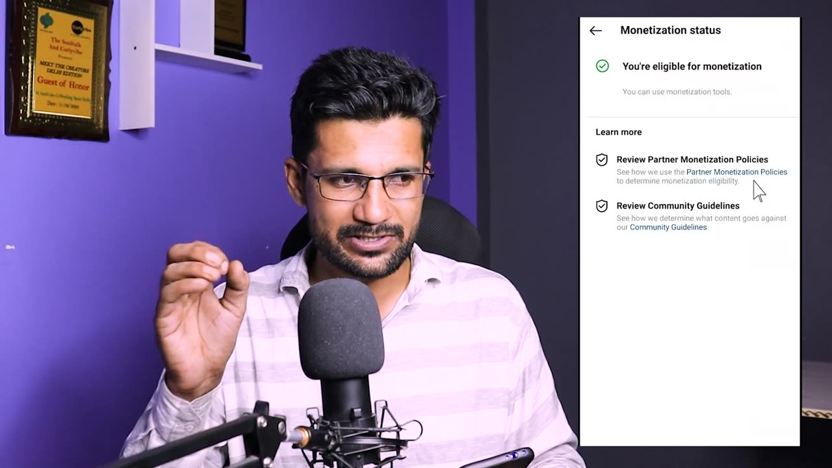Viewport: 832px width, 468px height.
Task: Click the "to determine monetization eligibility." description line
Action: [x=678, y=181]
